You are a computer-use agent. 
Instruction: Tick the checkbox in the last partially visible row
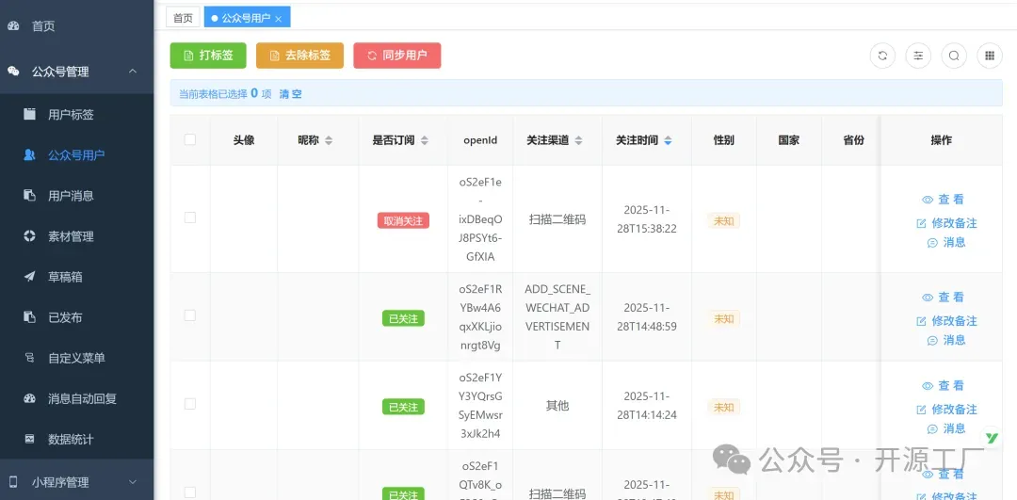tap(190, 492)
